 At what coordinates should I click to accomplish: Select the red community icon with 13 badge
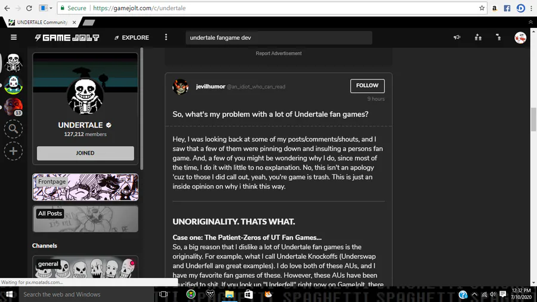click(13, 107)
